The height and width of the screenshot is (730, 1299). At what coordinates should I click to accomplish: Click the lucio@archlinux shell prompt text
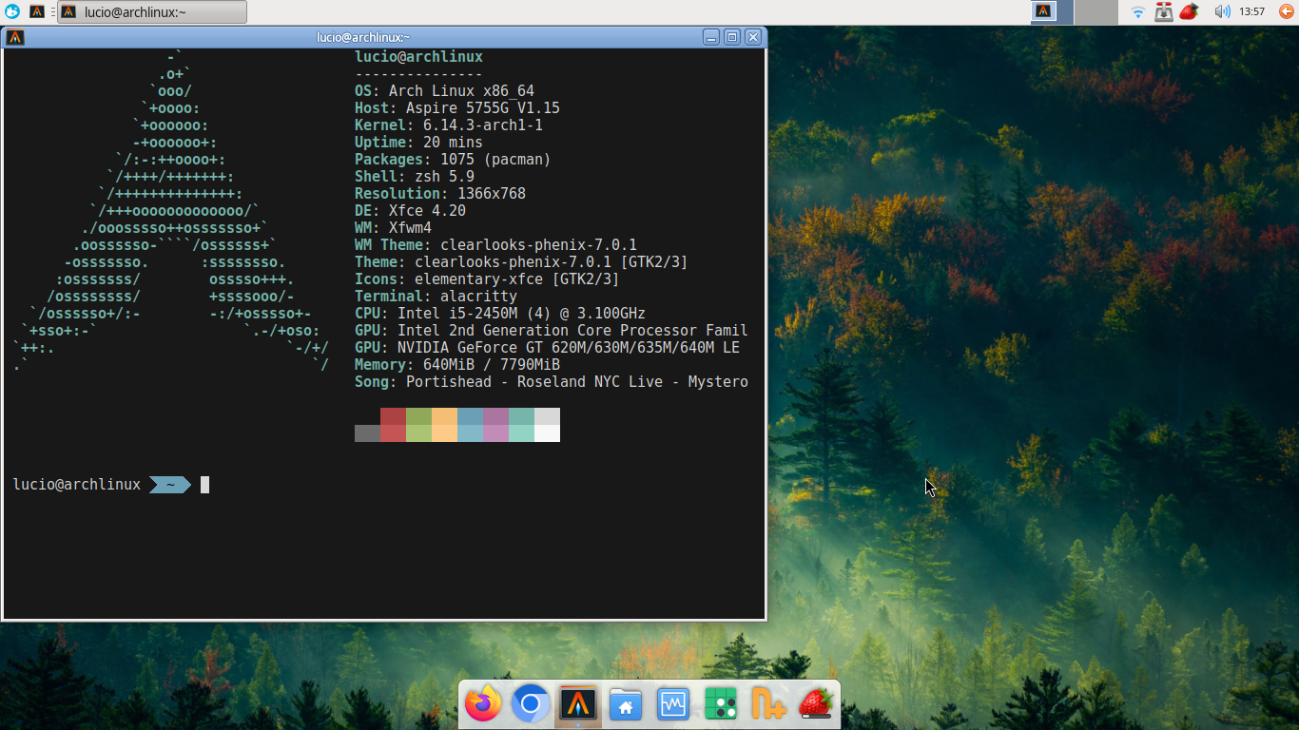[77, 485]
